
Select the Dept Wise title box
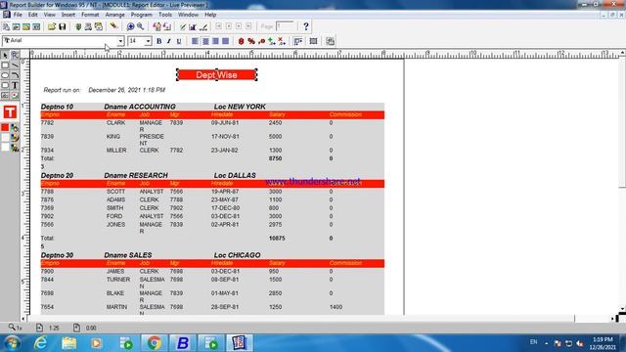(x=217, y=74)
